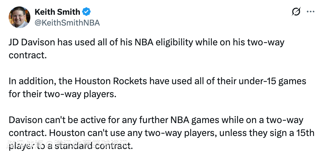Screen dimensions: 320x154
Task: Click the Grok slash-circle icon
Action: [296, 12]
